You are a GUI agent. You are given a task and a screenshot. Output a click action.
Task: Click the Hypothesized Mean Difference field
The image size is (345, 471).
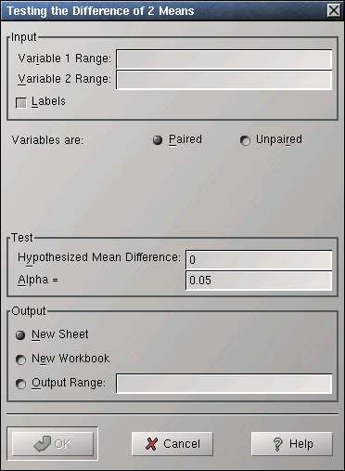(259, 259)
